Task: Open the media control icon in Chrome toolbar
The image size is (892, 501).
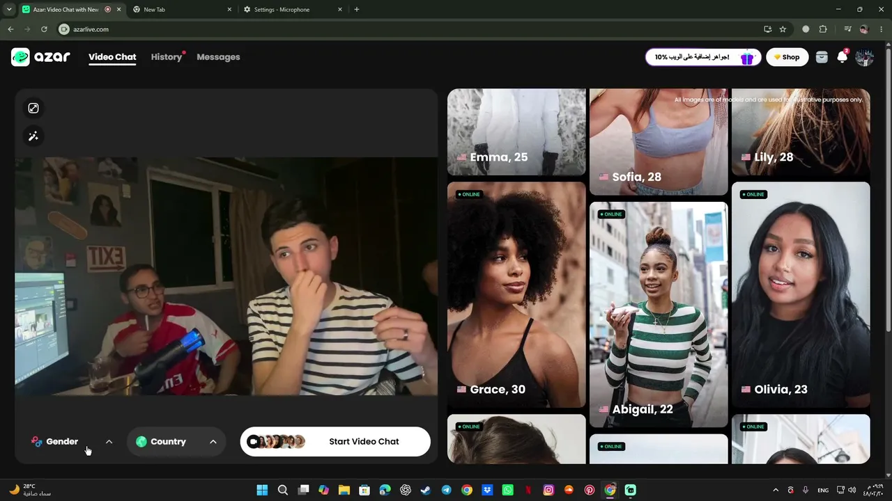Action: [x=847, y=29]
